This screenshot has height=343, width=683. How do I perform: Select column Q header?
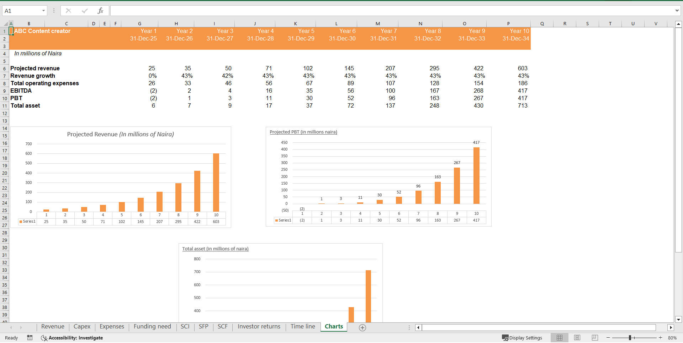[542, 24]
